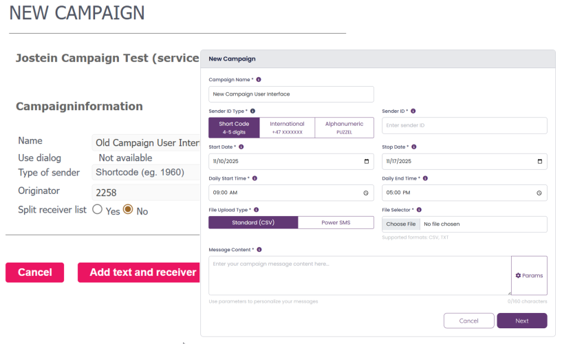Select No for Split receiver list

[127, 210]
